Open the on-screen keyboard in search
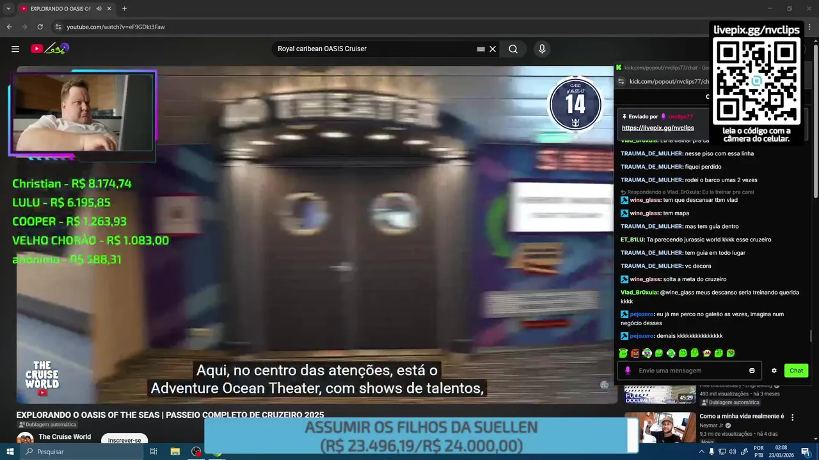Viewport: 819px width, 460px height. coord(481,49)
